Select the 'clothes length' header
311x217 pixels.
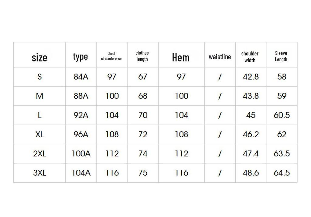142,56
